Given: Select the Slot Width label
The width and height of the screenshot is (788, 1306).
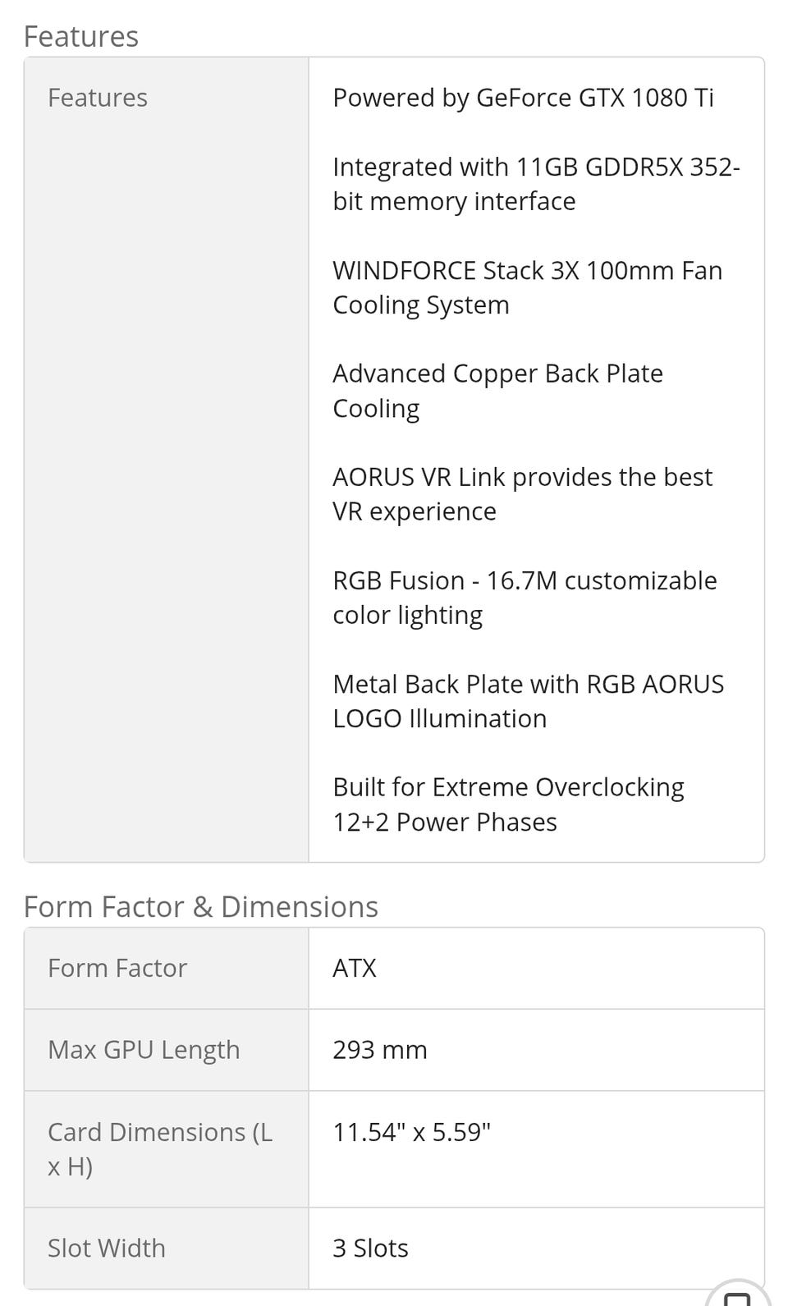Looking at the screenshot, I should 107,1249.
